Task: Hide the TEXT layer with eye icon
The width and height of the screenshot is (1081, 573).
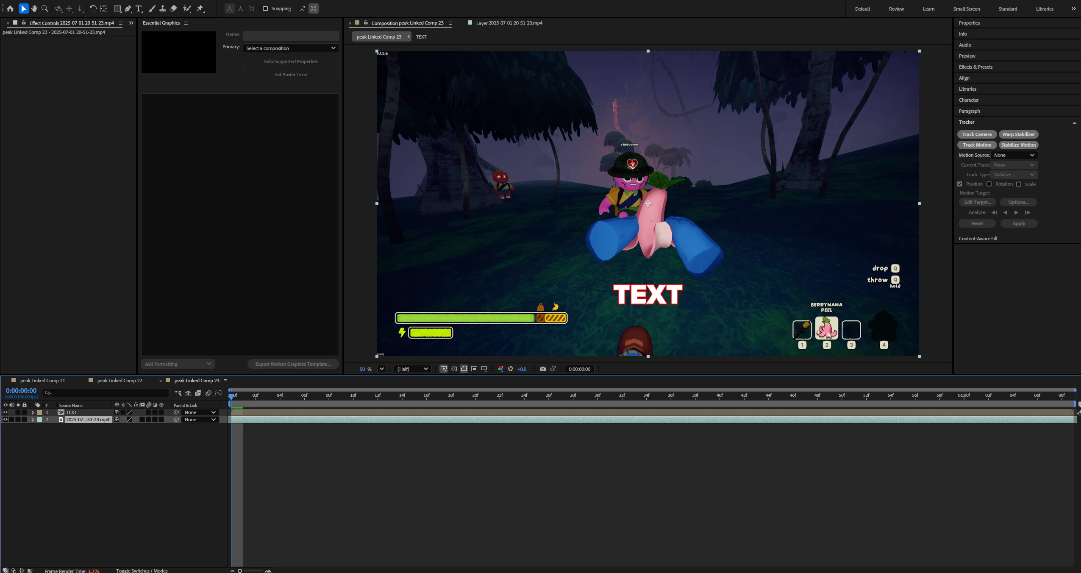Action: 6,412
